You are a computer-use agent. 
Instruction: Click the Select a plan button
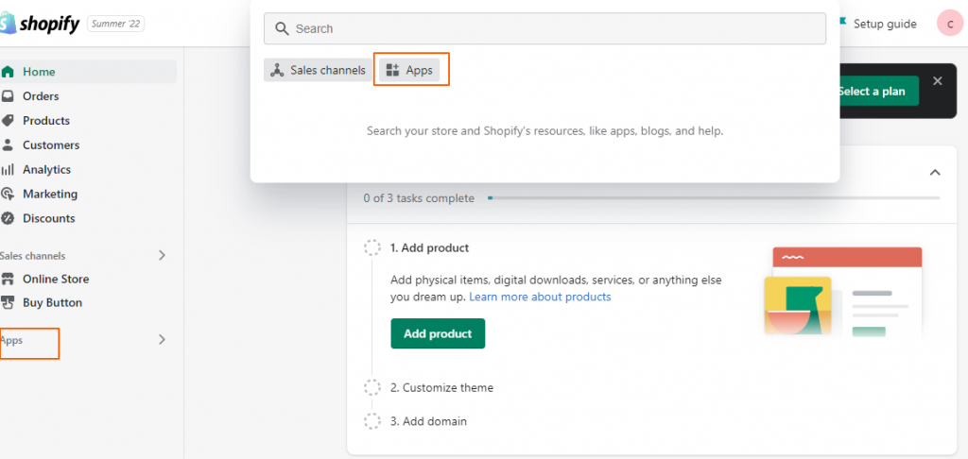877,92
